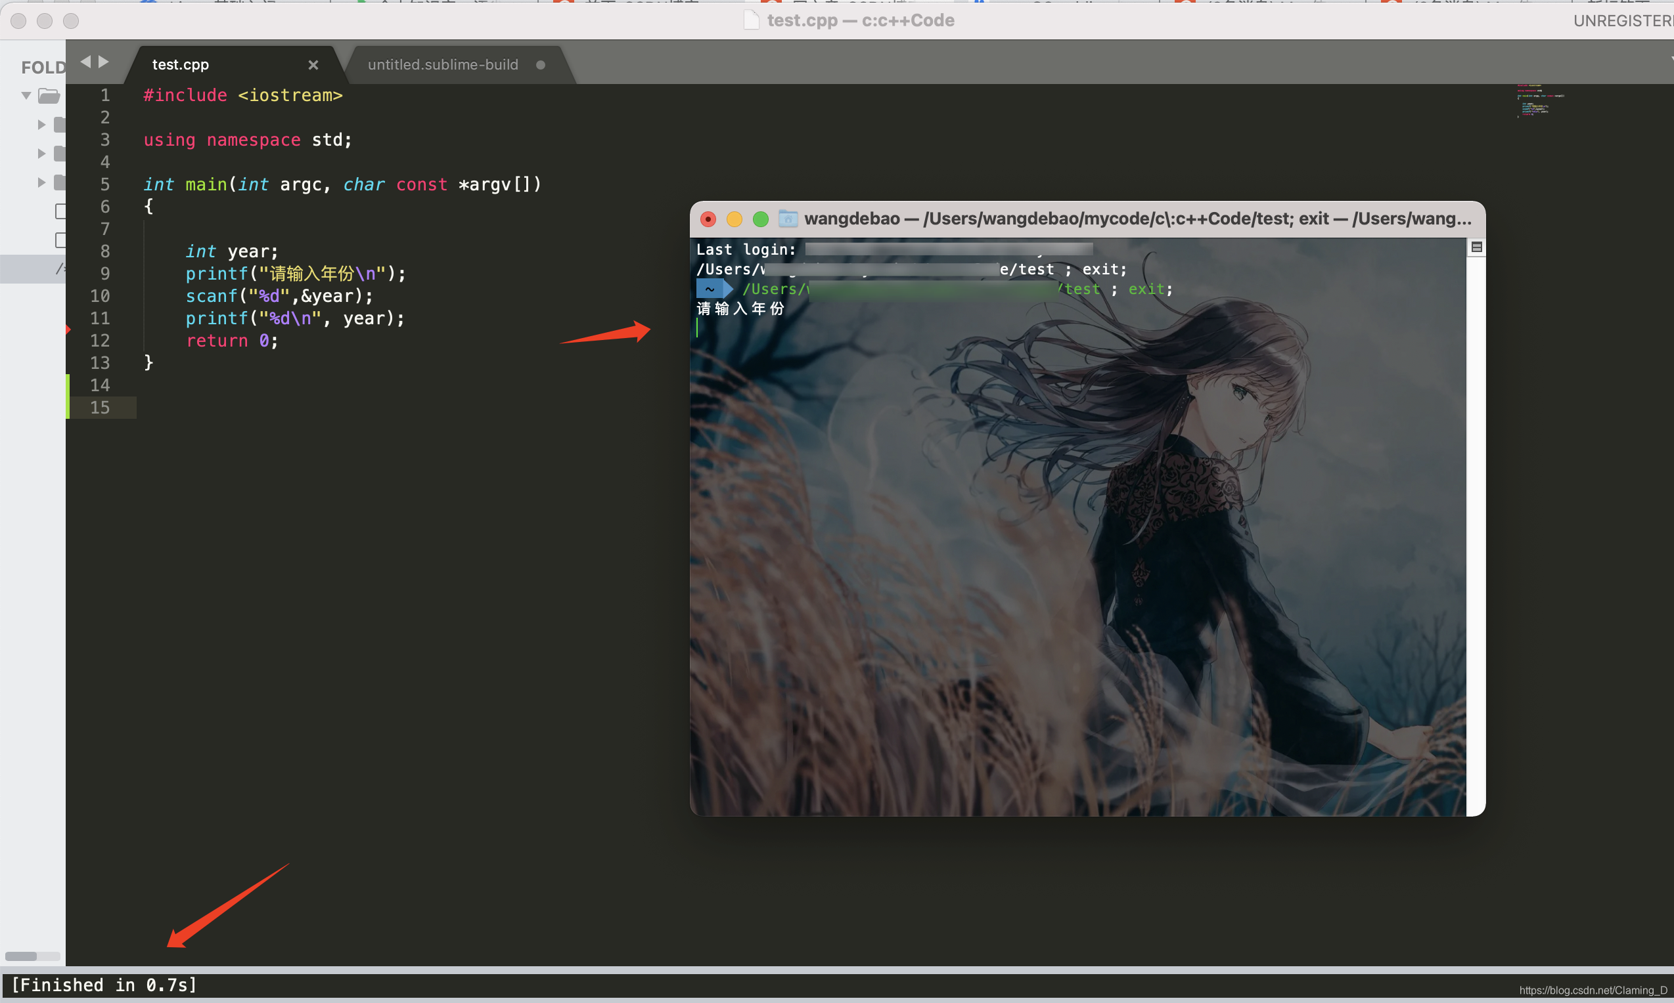
Task: Click the minimap code preview
Action: [1540, 100]
